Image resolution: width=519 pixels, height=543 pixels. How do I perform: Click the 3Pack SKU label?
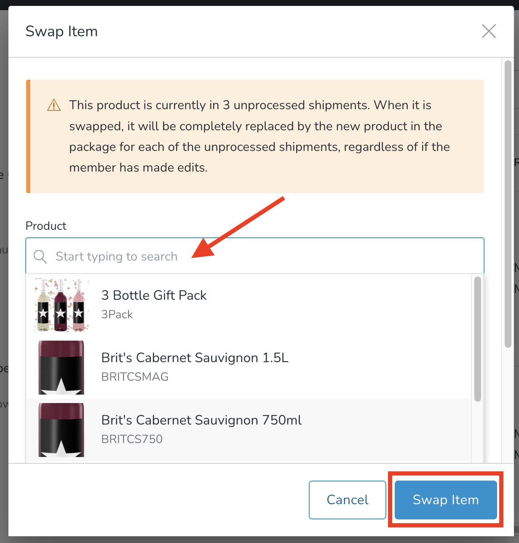117,315
